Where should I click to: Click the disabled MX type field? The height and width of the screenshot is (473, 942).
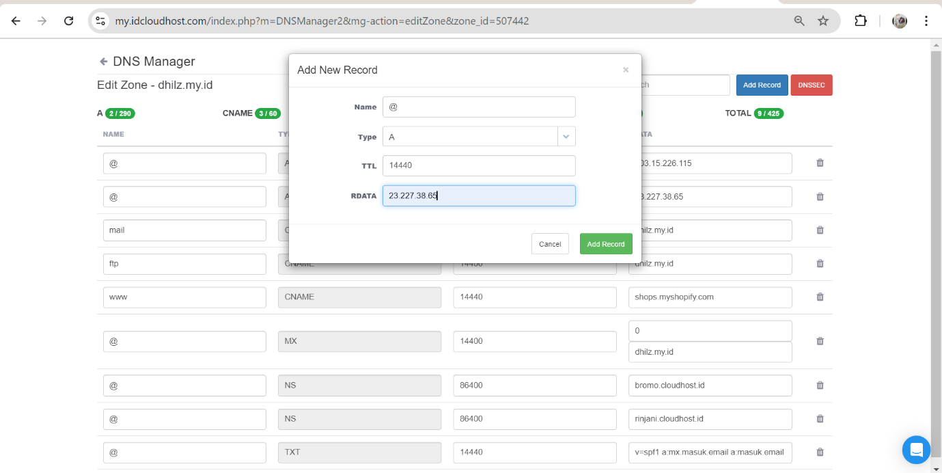(x=359, y=341)
